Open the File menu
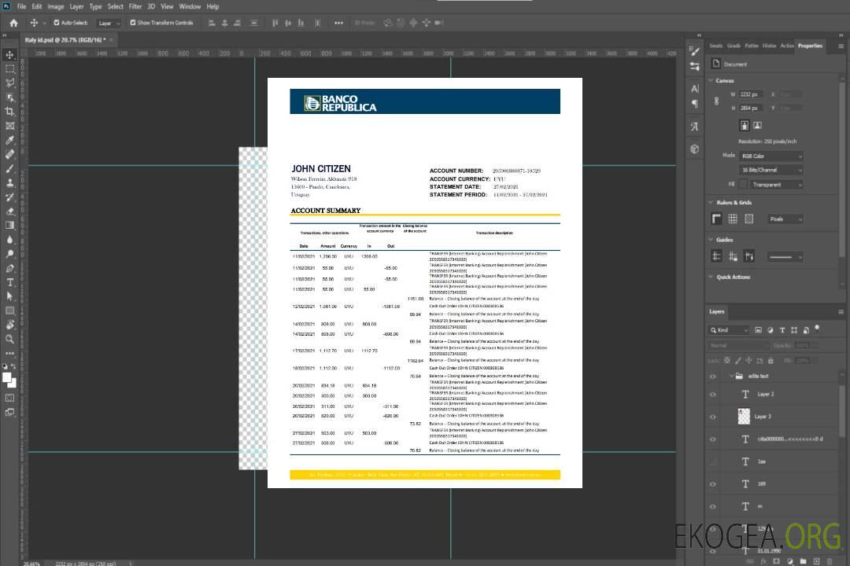 pyautogui.click(x=22, y=6)
